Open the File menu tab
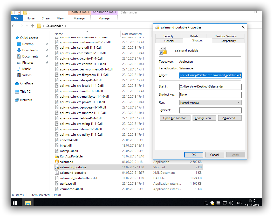The image size is (273, 217). [x=17, y=18]
